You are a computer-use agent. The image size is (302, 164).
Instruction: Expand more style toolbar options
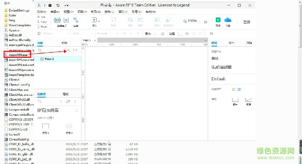pyautogui.click(x=211, y=34)
